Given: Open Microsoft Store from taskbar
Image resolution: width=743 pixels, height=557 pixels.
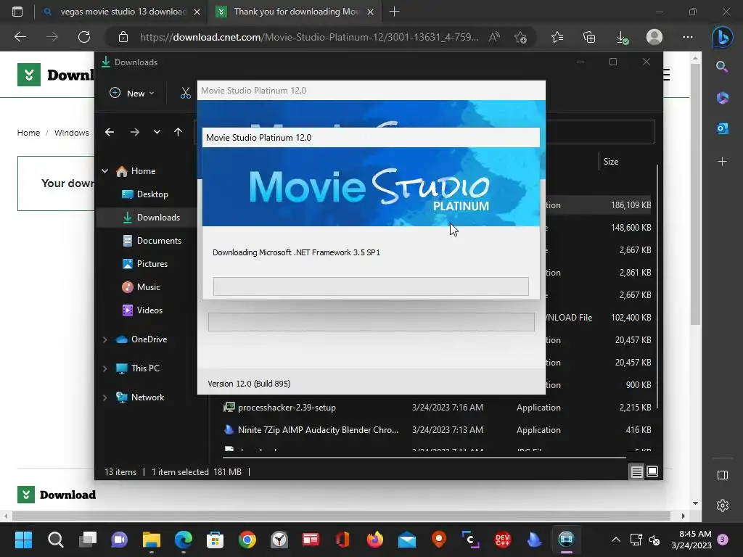Looking at the screenshot, I should click(x=215, y=539).
